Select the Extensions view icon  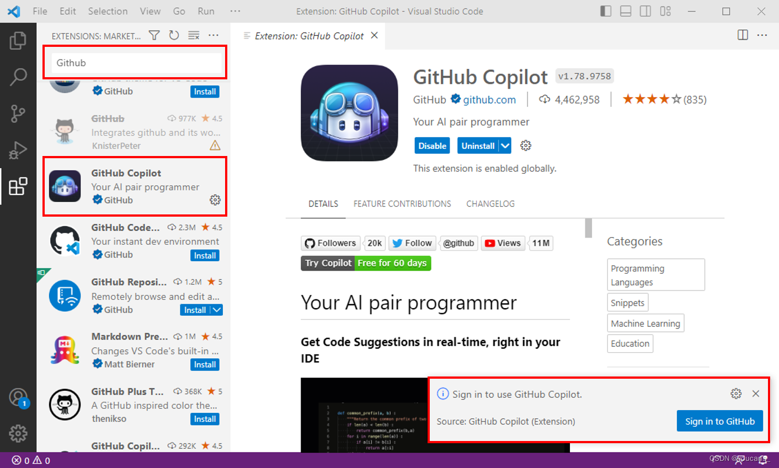[18, 186]
